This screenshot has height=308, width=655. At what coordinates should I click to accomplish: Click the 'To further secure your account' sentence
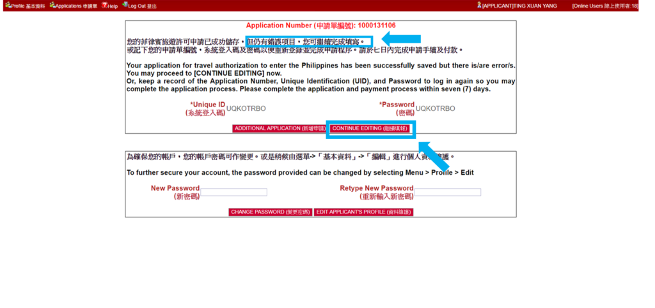pyautogui.click(x=301, y=173)
